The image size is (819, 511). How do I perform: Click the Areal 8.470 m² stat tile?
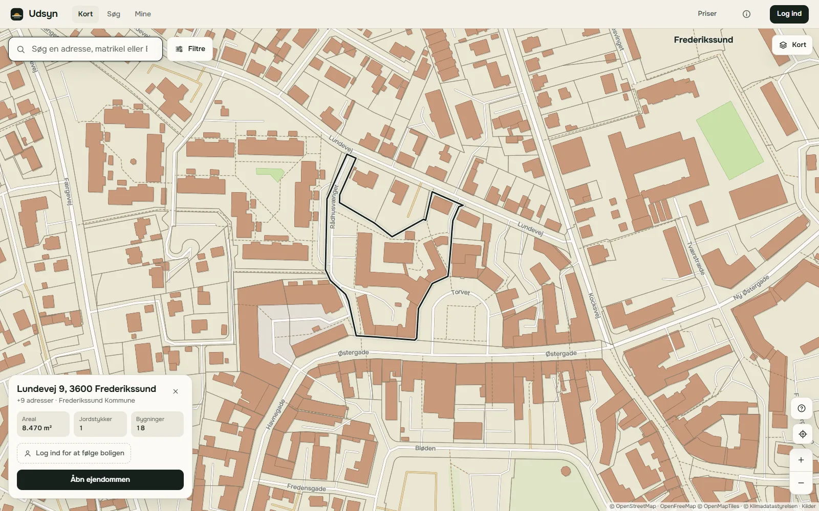coord(43,424)
